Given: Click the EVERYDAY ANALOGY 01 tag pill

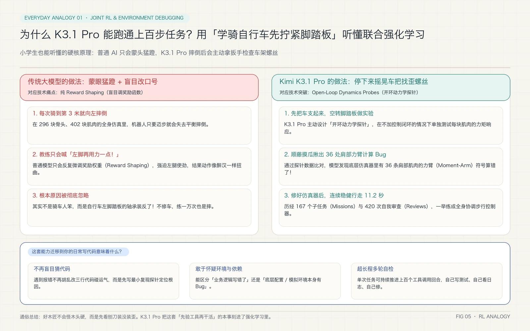Looking at the screenshot, I should point(104,18).
